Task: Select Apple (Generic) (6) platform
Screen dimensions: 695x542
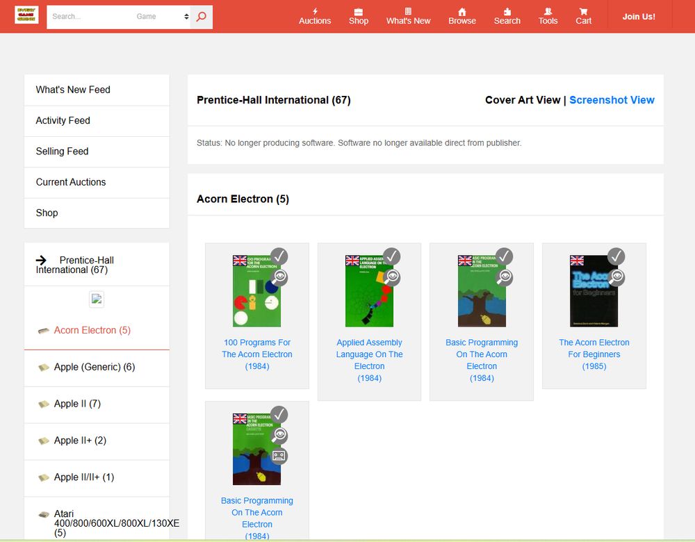Action: pos(95,367)
